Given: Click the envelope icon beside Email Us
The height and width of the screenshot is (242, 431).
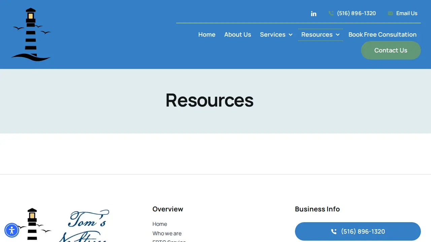Looking at the screenshot, I should pyautogui.click(x=390, y=13).
